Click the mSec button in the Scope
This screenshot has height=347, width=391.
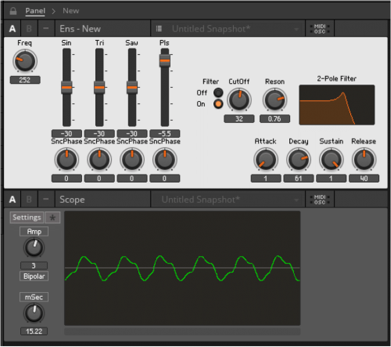point(34,297)
